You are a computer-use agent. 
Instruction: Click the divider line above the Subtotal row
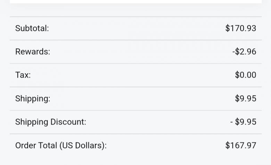click(135, 17)
